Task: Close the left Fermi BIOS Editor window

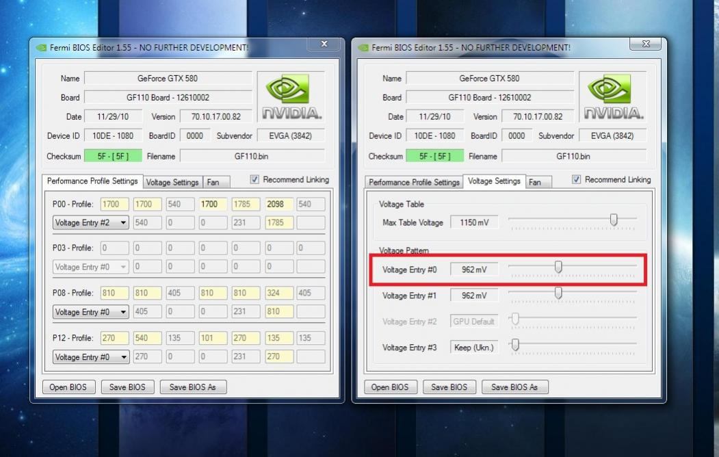Action: 325,44
